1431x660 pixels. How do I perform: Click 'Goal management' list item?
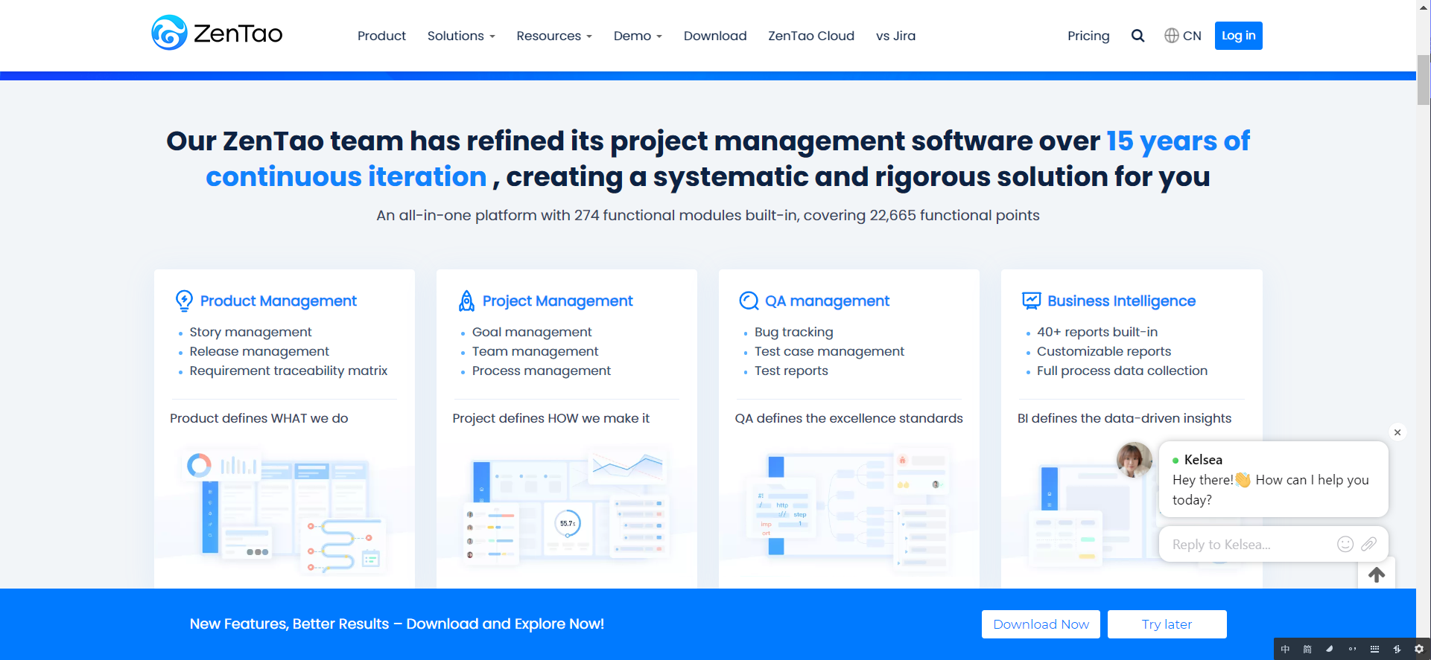coord(532,332)
